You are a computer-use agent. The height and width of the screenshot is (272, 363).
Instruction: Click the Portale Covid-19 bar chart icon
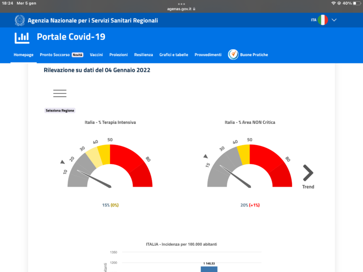[x=22, y=38]
